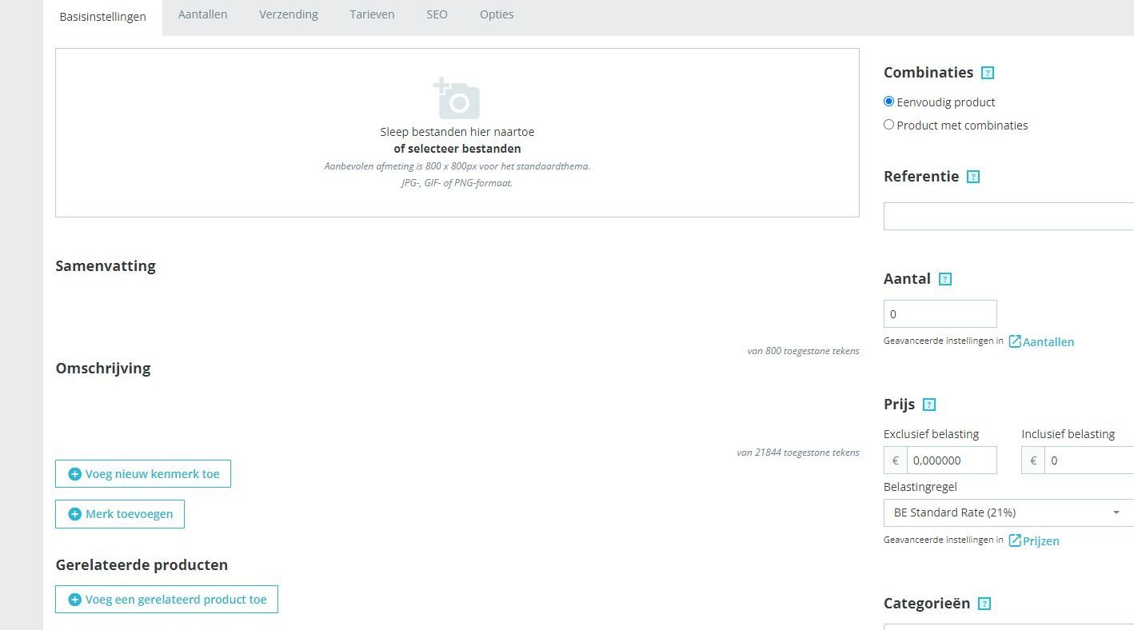Image resolution: width=1134 pixels, height=630 pixels.
Task: Click the Gerelateerde producten heading
Action: tap(142, 565)
